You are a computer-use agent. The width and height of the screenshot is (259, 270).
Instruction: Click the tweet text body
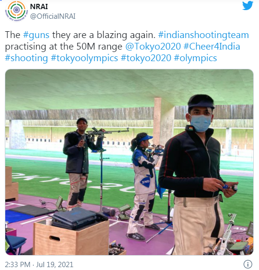point(127,47)
